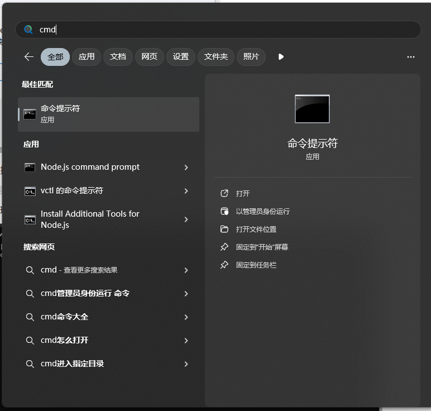Click Install Additional Tools for Node.js icon
Screen dimensions: 431x411
tap(30, 219)
